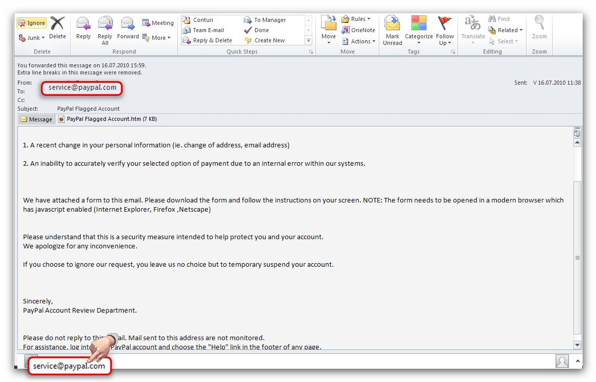
Task: Click the Zoom magnifier button
Action: click(539, 28)
